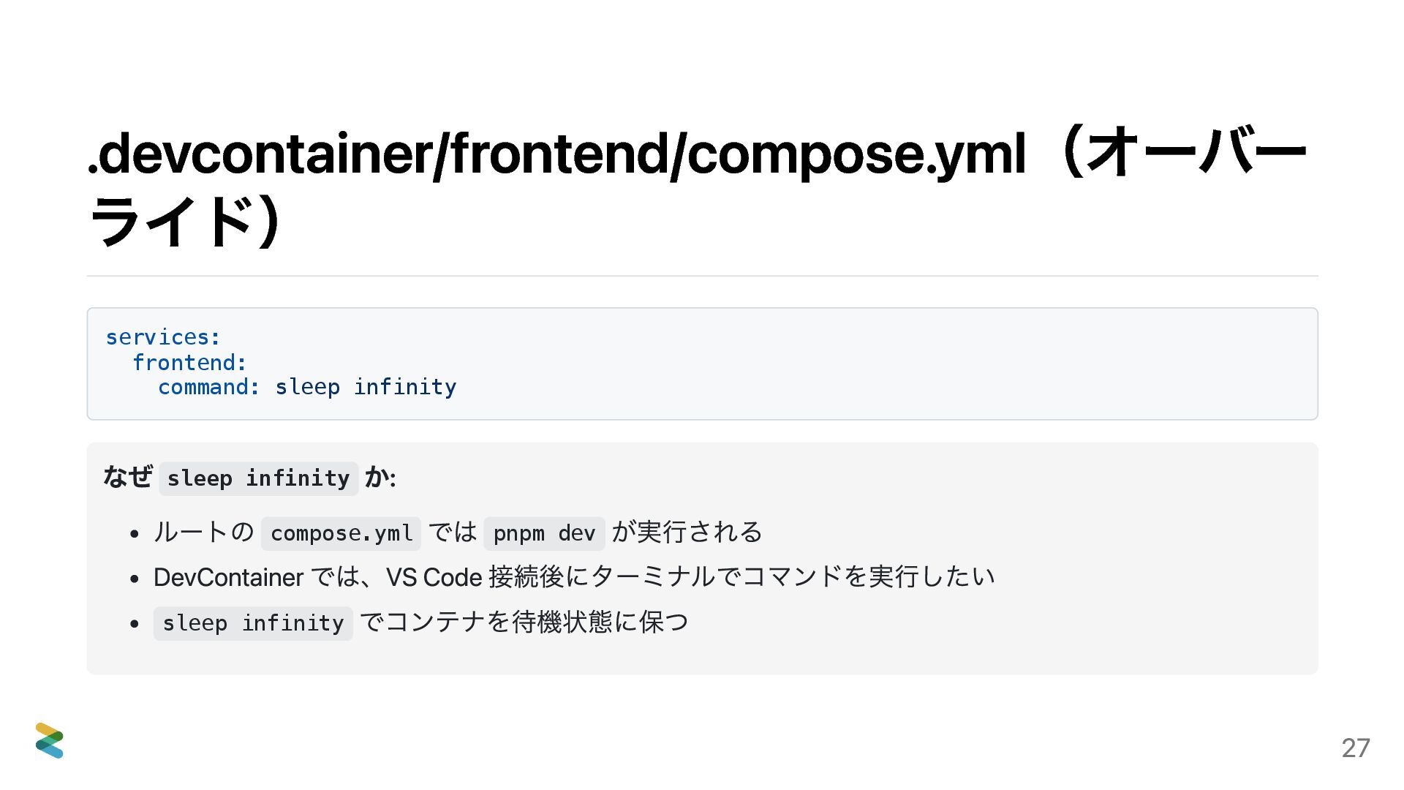Select the 'frontend:' key in the YAML
Screen dimensions: 1404x790
[189, 362]
